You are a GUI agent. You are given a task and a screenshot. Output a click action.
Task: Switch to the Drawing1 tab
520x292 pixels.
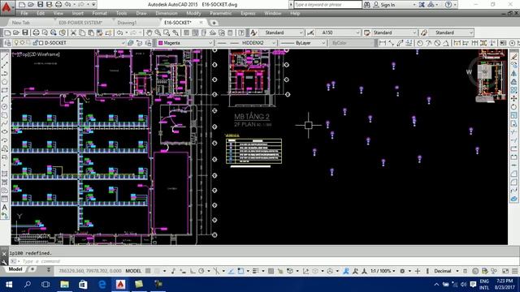pyautogui.click(x=127, y=23)
